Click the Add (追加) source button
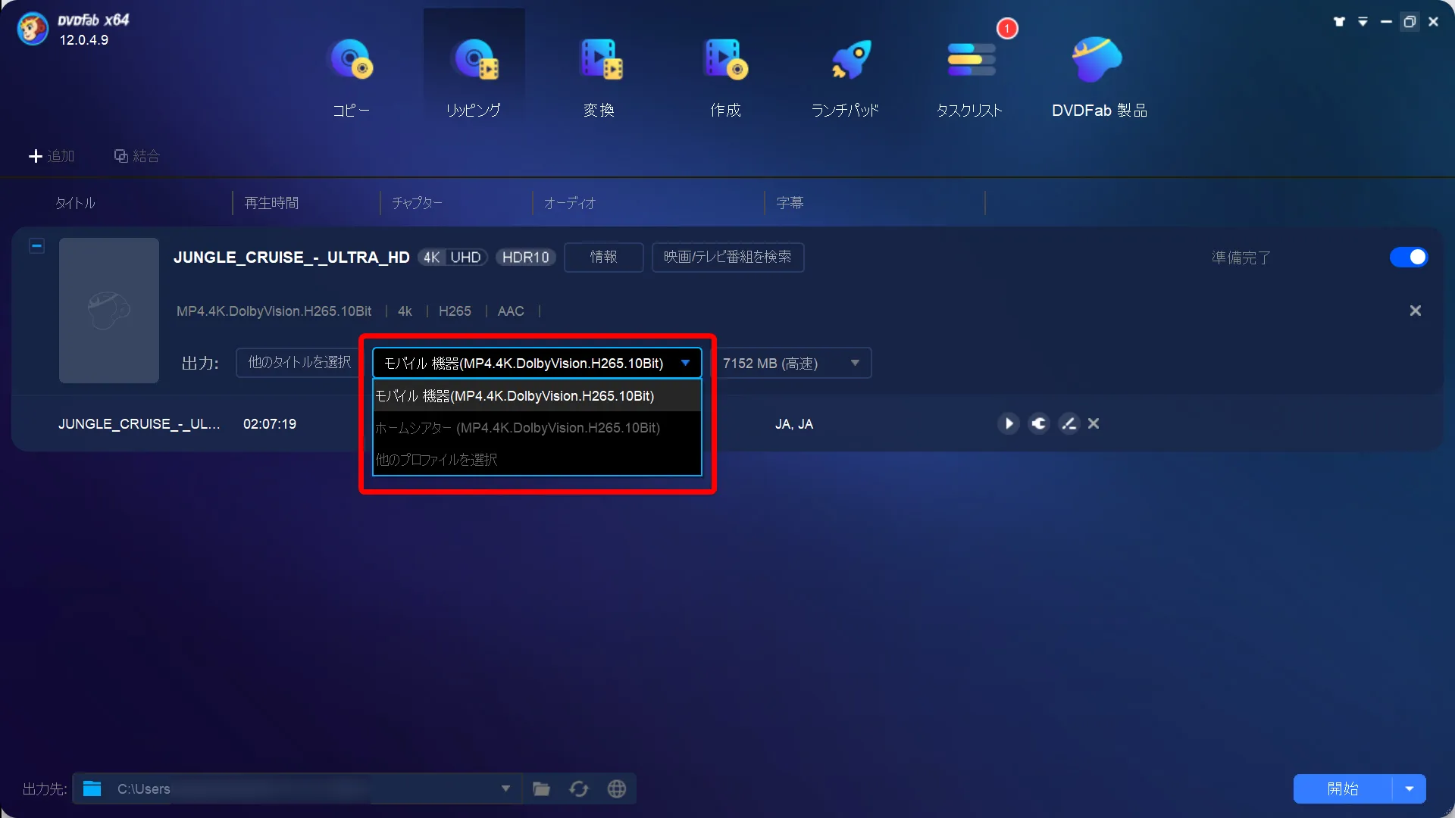This screenshot has width=1455, height=818. point(52,156)
